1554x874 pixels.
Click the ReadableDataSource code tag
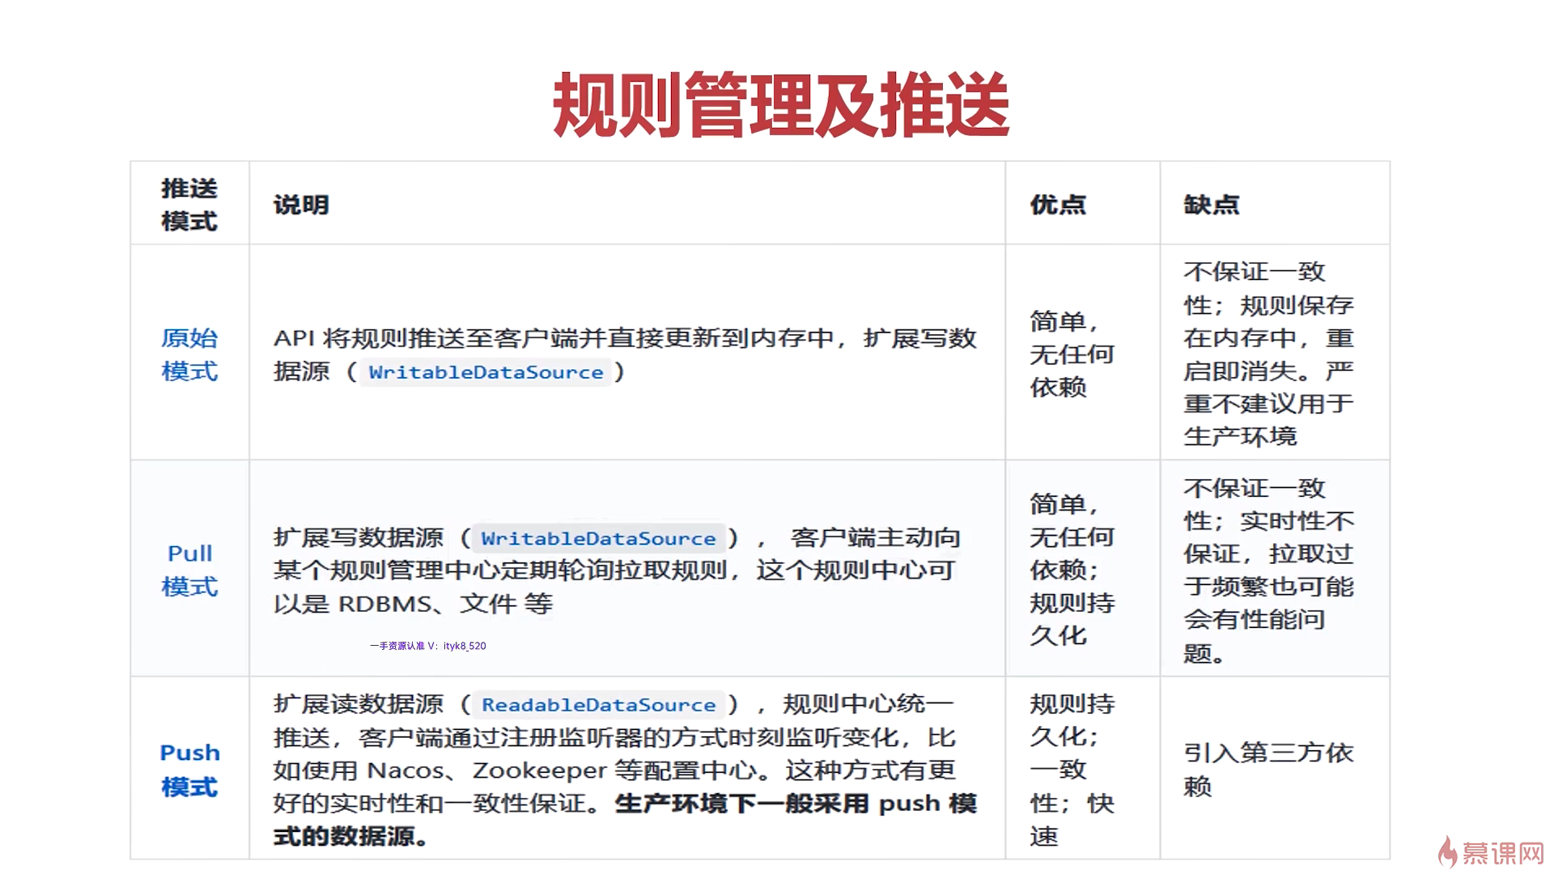pos(598,705)
